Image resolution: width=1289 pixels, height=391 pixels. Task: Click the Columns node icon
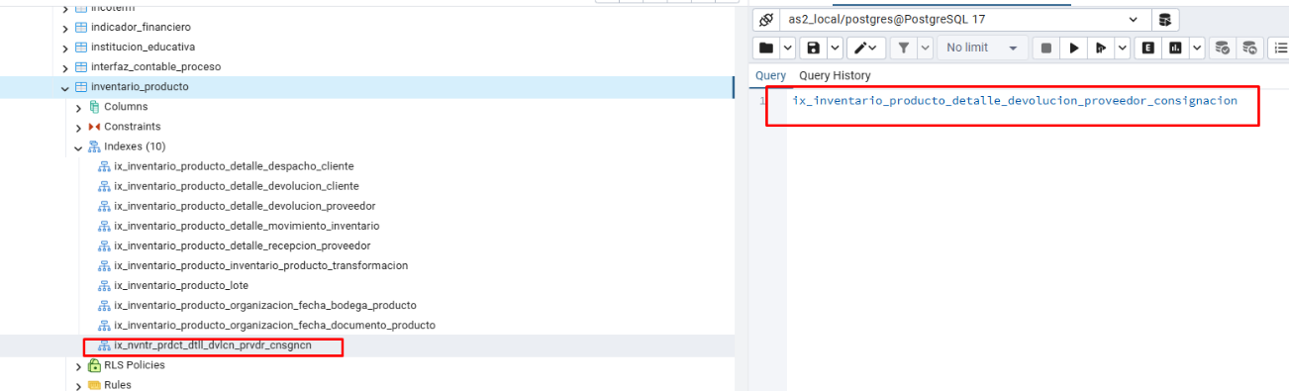tap(95, 107)
